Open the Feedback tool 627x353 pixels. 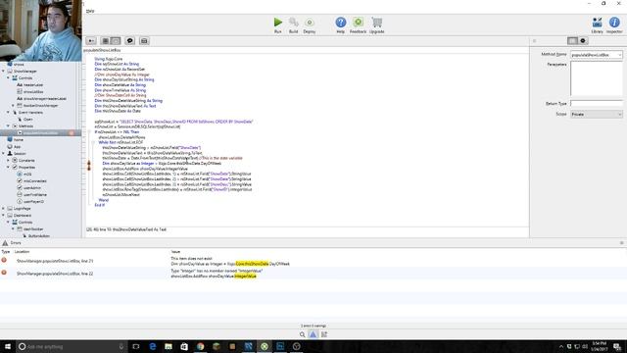[358, 23]
